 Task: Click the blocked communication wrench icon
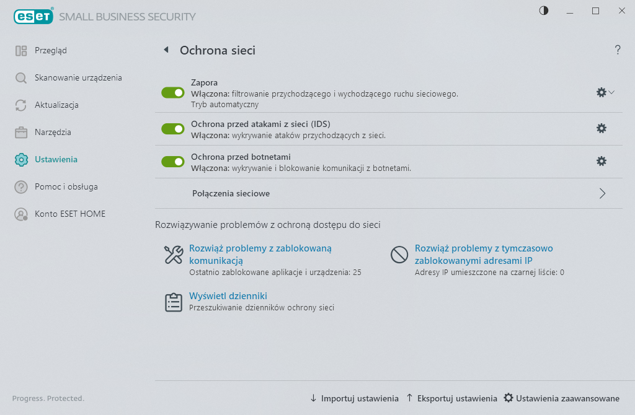[174, 255]
